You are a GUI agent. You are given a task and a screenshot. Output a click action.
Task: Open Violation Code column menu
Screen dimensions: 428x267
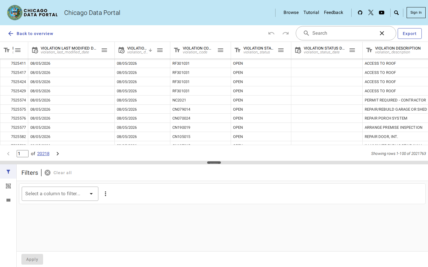click(221, 50)
